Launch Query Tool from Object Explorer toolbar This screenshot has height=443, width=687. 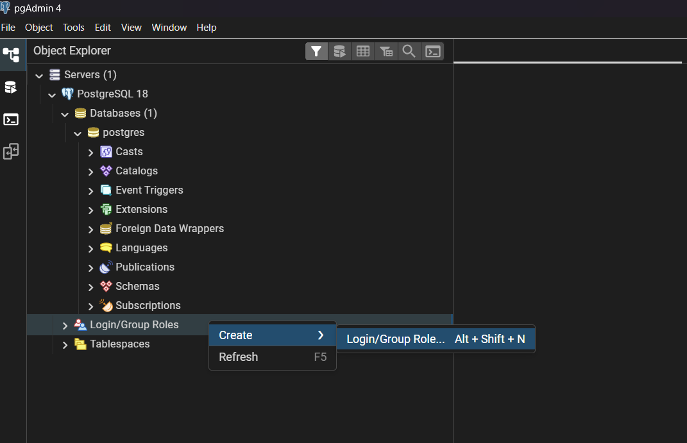(x=339, y=51)
